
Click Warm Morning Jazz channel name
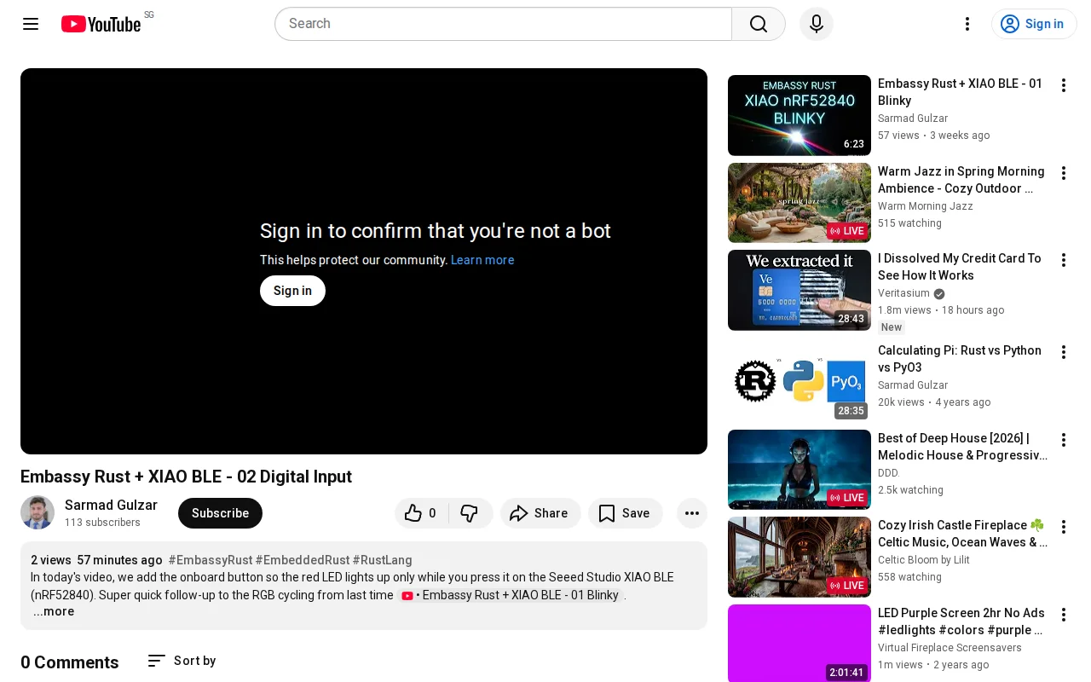925,206
